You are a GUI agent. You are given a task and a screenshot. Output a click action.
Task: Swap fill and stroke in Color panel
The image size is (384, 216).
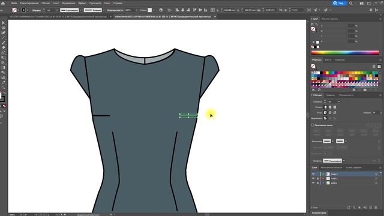coord(316,25)
